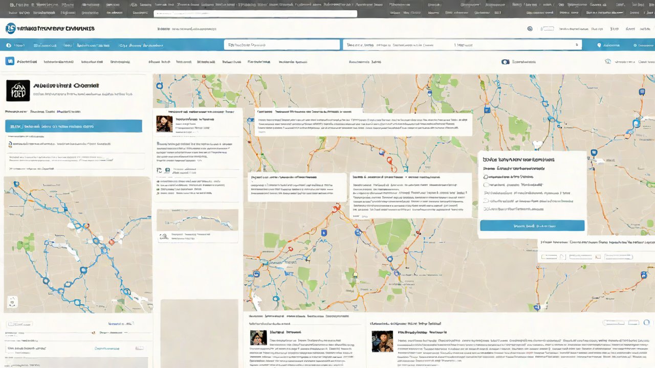This screenshot has height=368, width=655.
Task: Click the black square profile logo
Action: click(17, 90)
